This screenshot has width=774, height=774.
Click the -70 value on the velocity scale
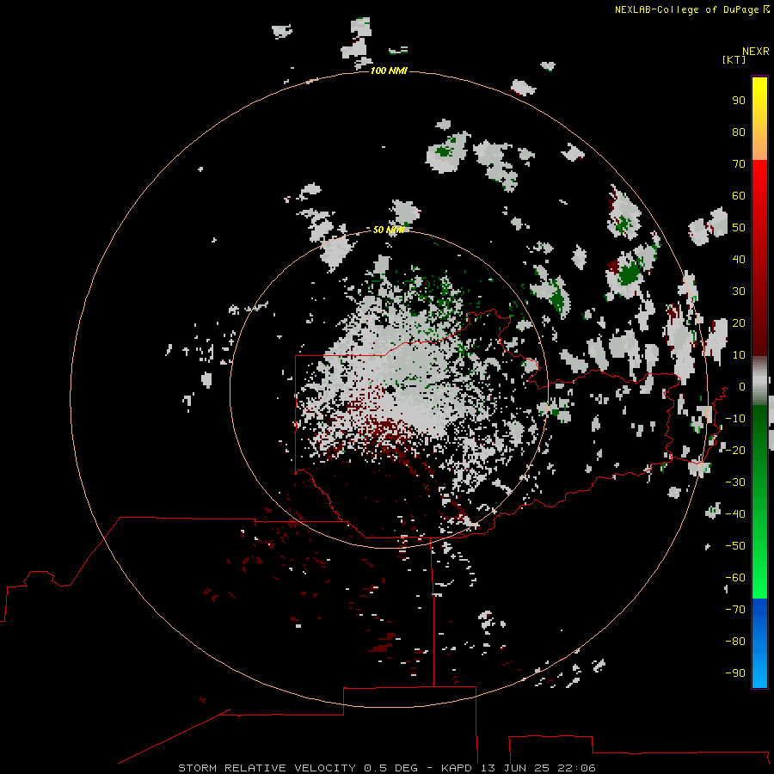click(735, 610)
